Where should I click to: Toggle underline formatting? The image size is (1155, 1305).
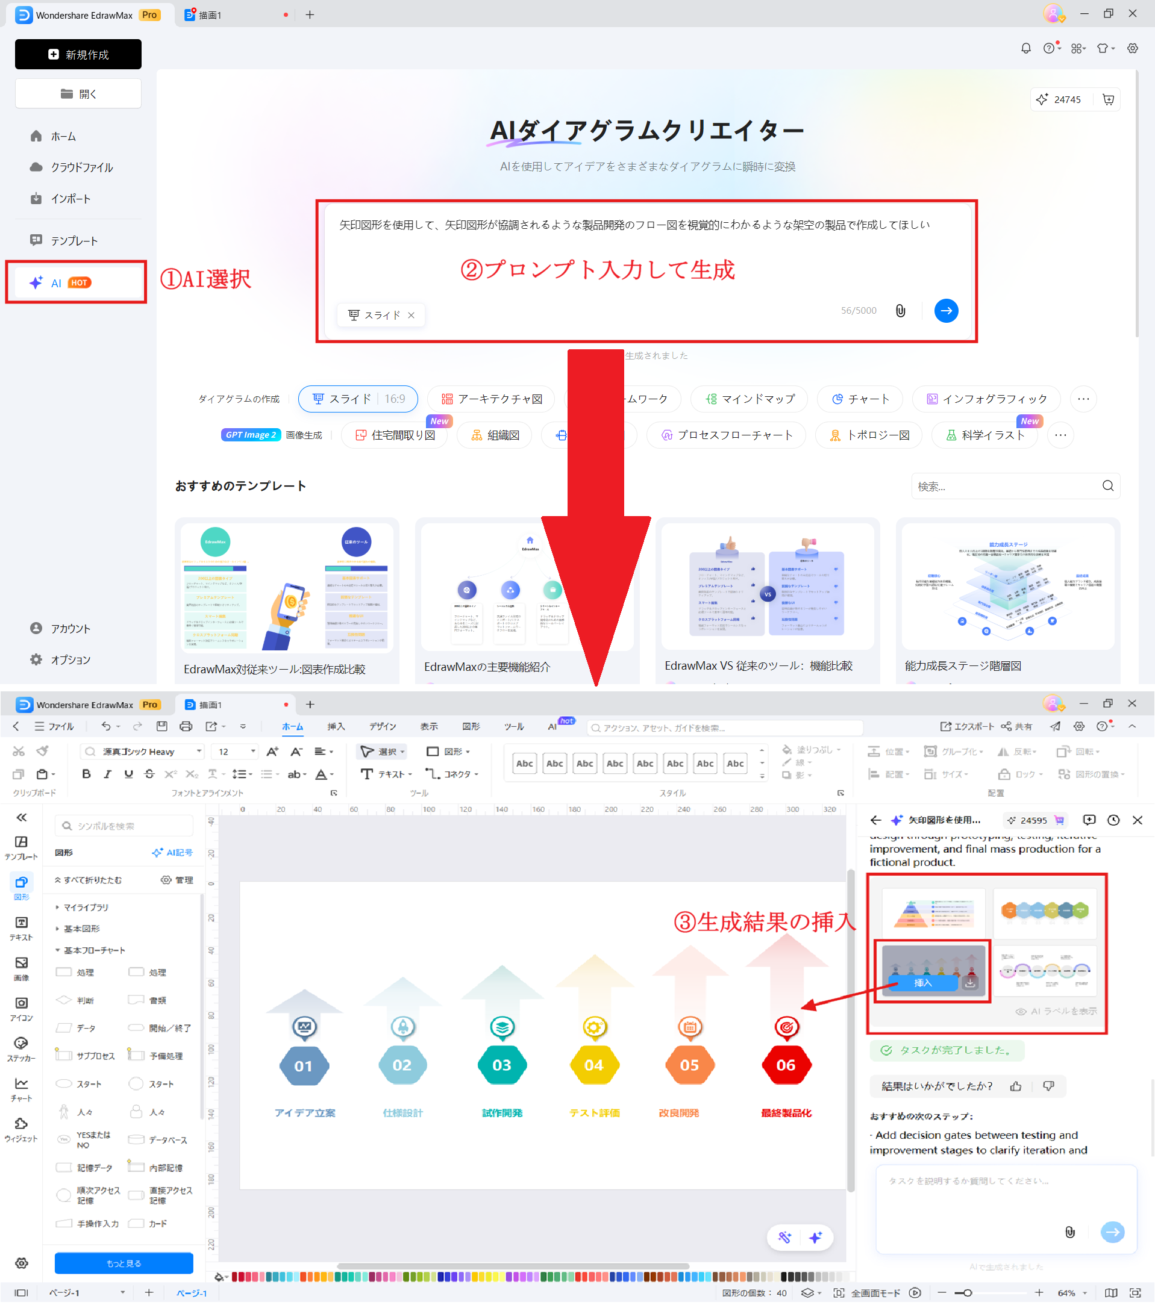click(128, 774)
